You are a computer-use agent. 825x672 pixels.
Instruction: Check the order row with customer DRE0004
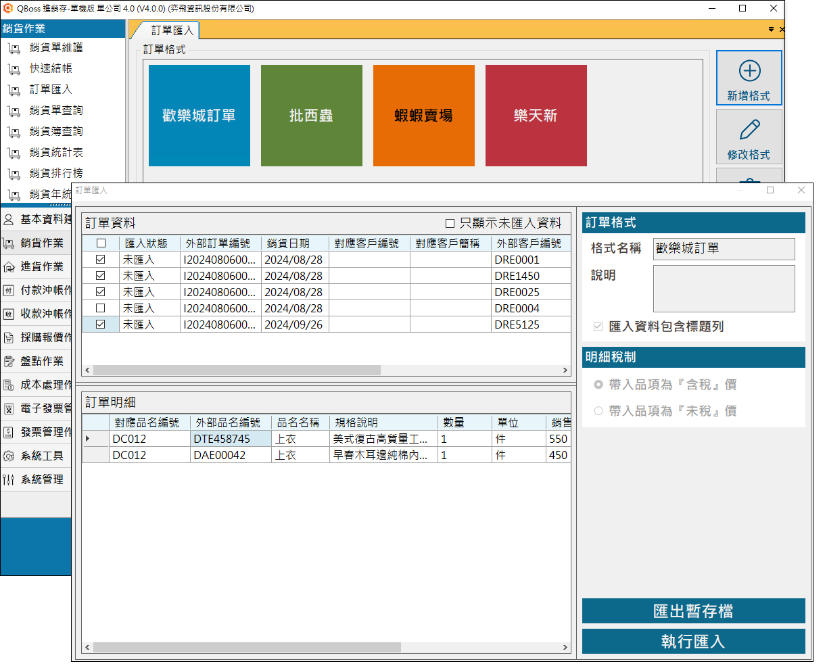pos(101,308)
